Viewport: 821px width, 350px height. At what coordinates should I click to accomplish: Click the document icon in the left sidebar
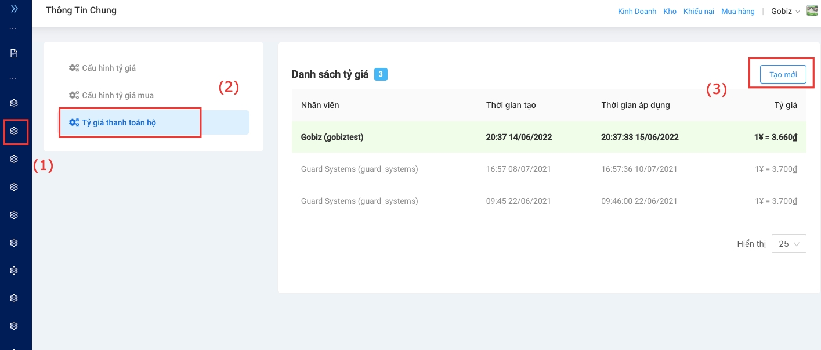(x=15, y=53)
